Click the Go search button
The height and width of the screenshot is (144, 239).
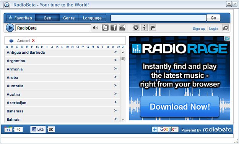pyautogui.click(x=213, y=18)
